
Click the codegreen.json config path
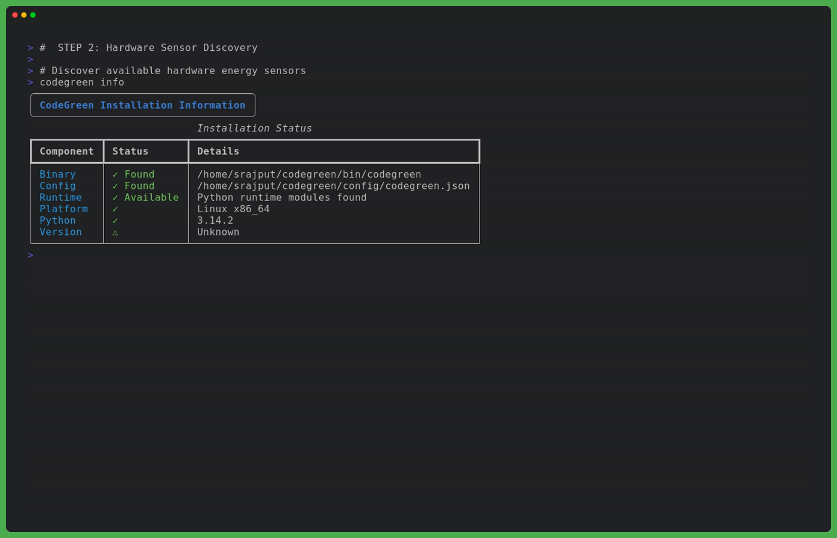pos(333,186)
